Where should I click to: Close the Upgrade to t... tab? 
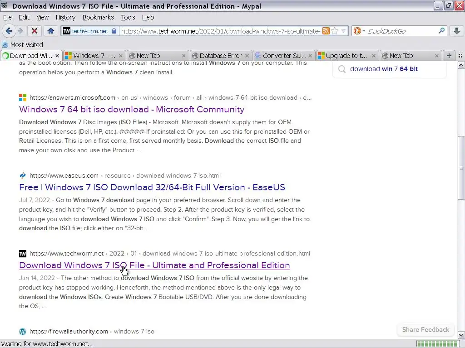[x=374, y=56]
